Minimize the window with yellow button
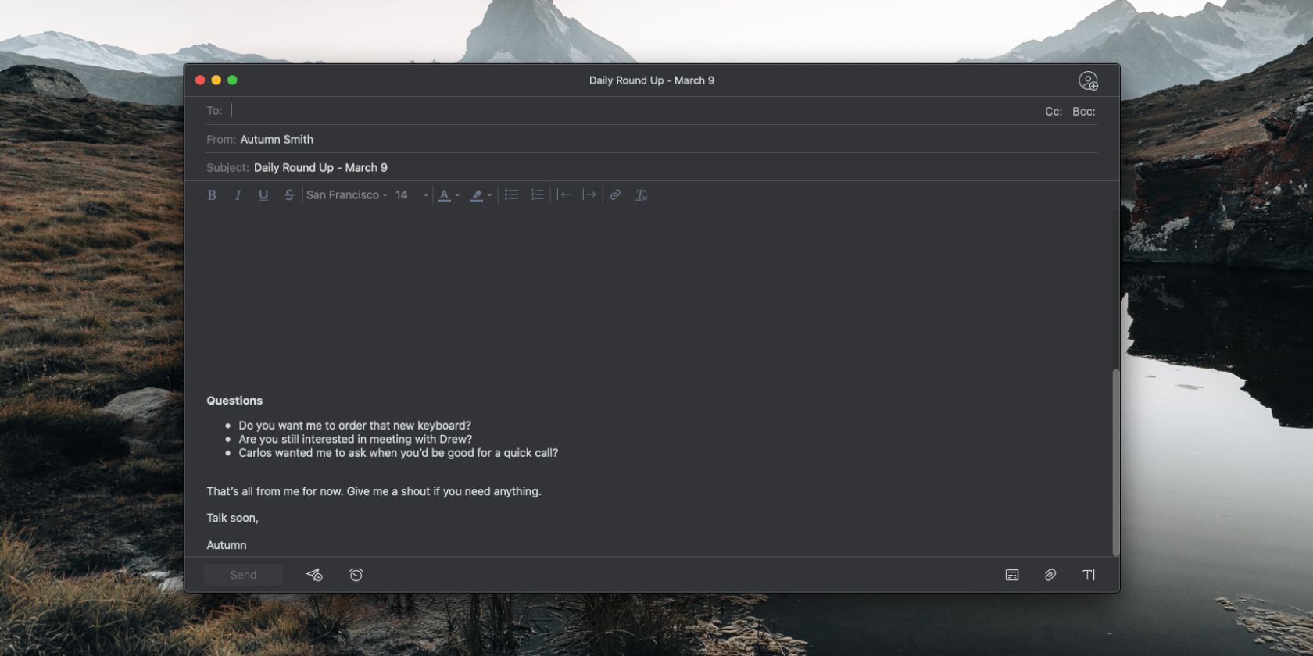 point(216,80)
